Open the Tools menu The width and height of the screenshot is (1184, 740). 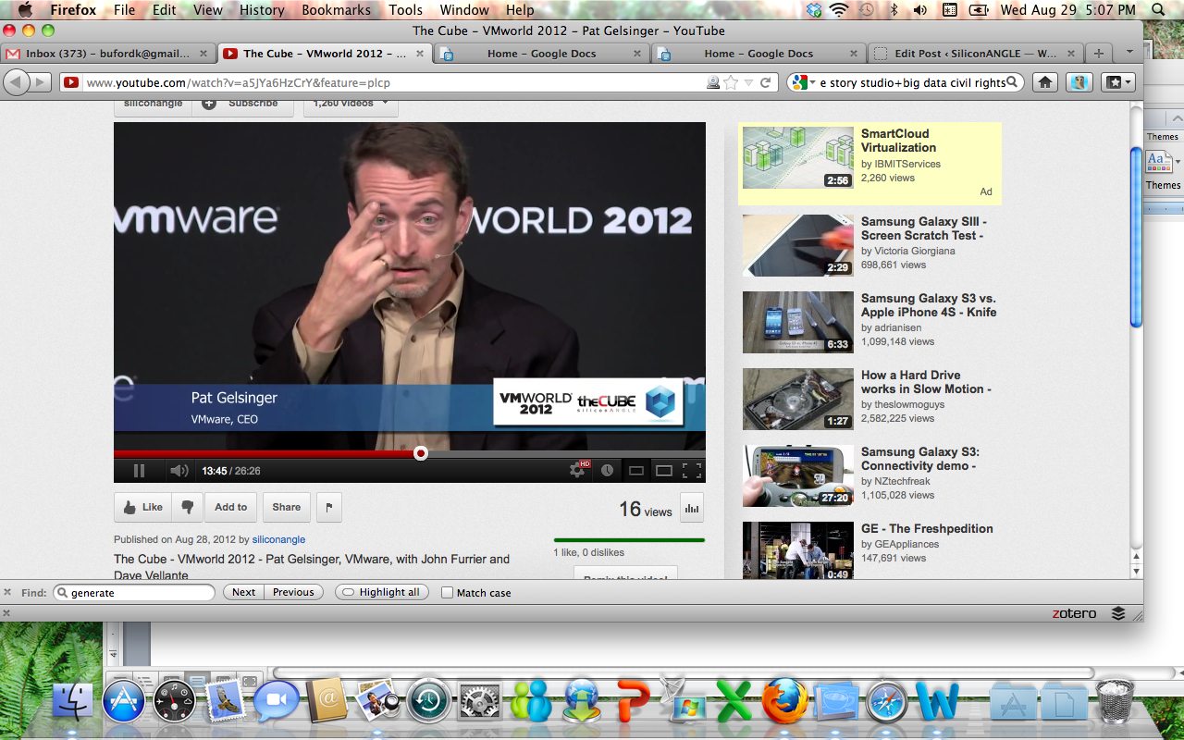405,10
